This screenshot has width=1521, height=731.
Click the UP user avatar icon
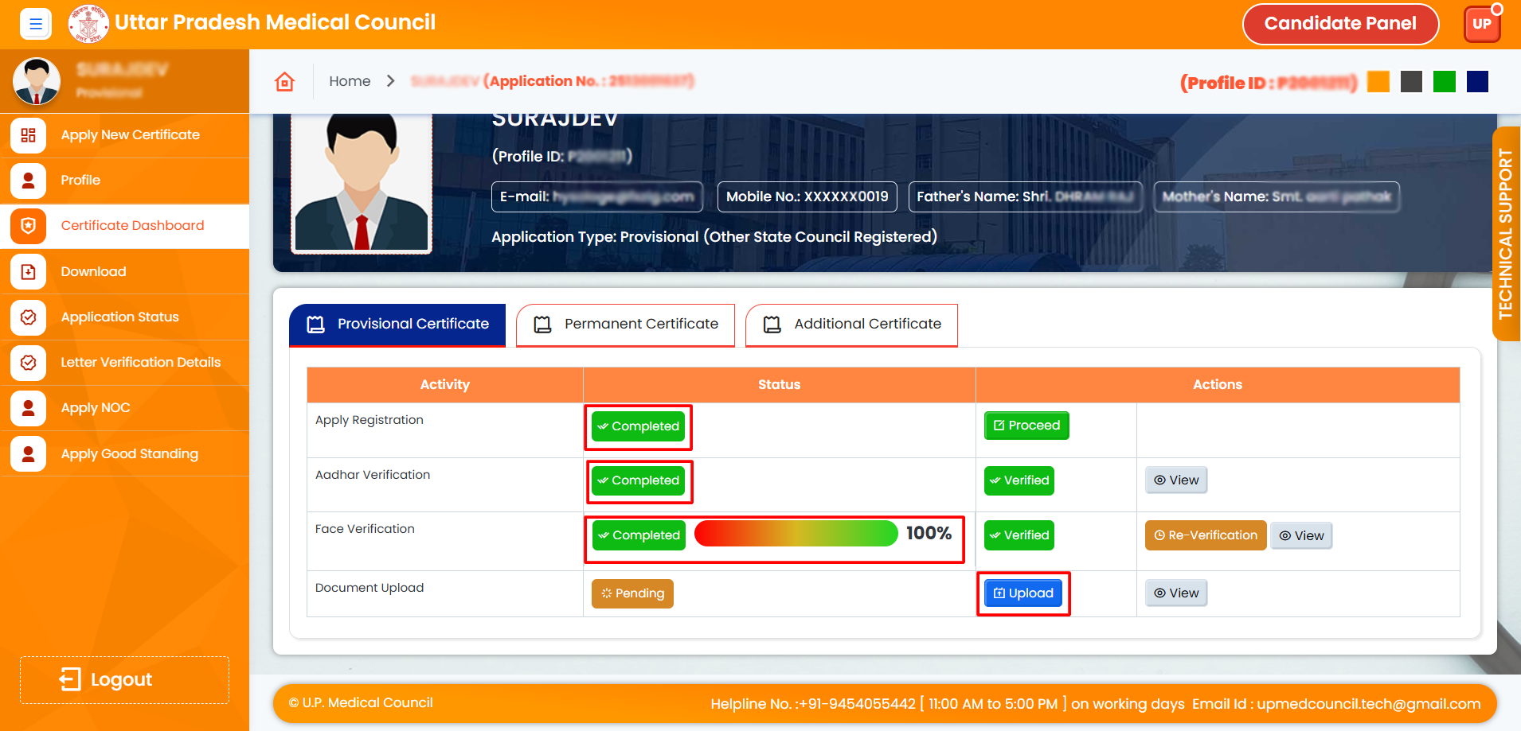[x=1481, y=24]
